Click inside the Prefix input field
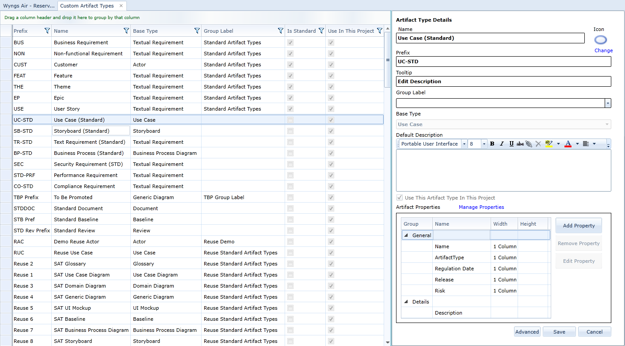The width and height of the screenshot is (625, 346). click(503, 62)
